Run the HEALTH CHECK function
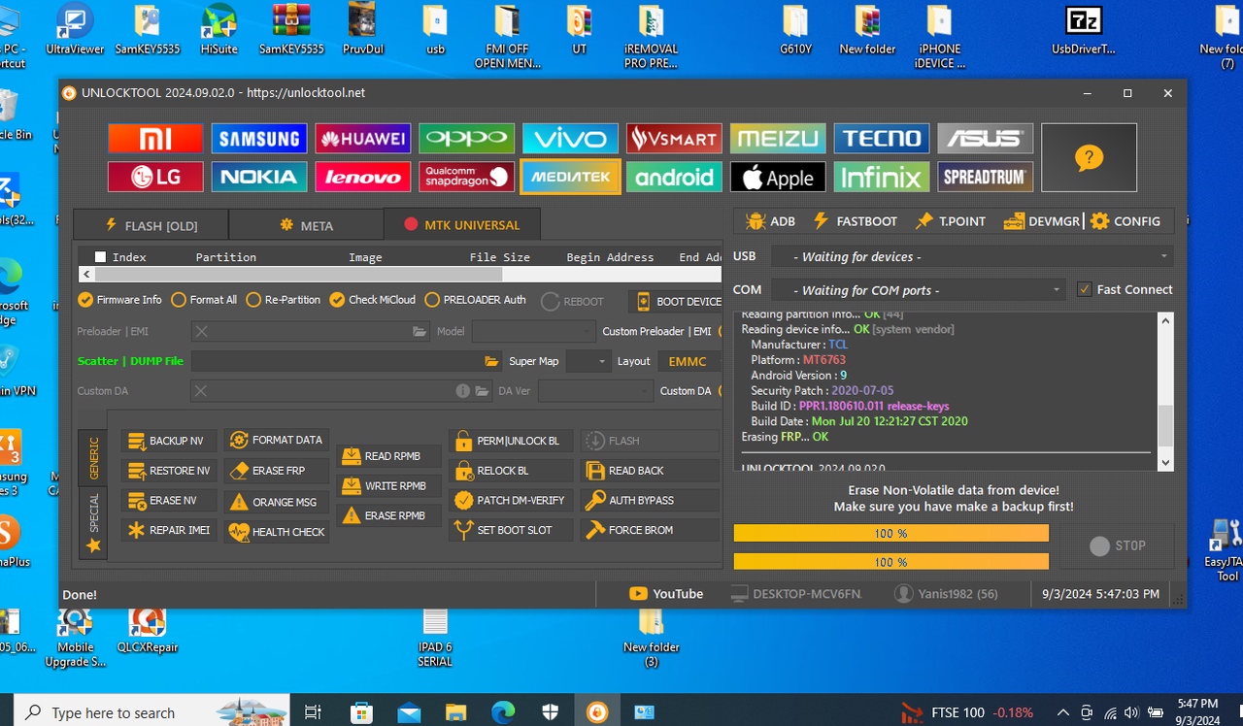Screen dimensions: 1243x726 point(276,532)
